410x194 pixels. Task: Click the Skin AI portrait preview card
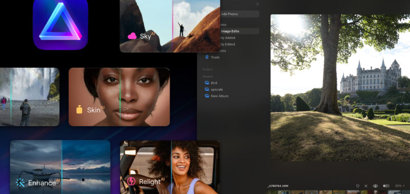(119, 97)
